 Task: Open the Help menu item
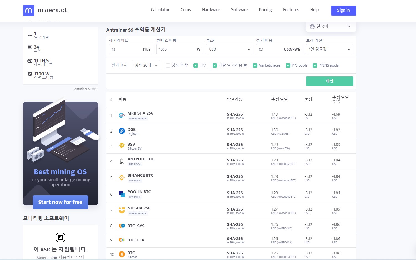tap(314, 10)
